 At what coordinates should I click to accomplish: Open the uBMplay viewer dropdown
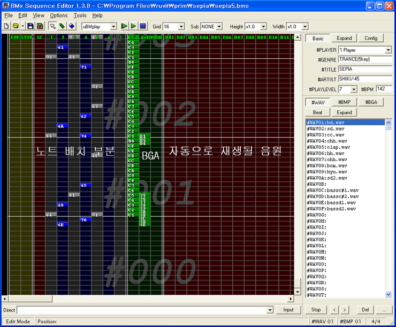pos(113,27)
